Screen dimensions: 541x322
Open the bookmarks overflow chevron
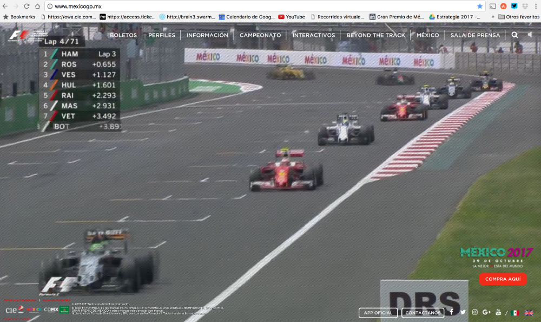(x=493, y=17)
